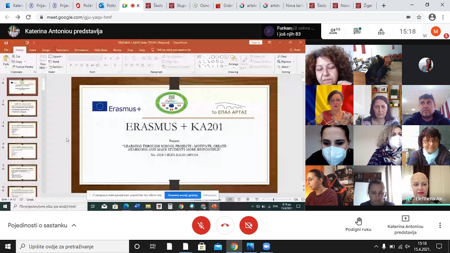450x253 pixels.
Task: Switch to the Žiger browser tab
Action: pos(365,6)
